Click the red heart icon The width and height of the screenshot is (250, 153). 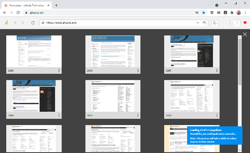coord(245,23)
